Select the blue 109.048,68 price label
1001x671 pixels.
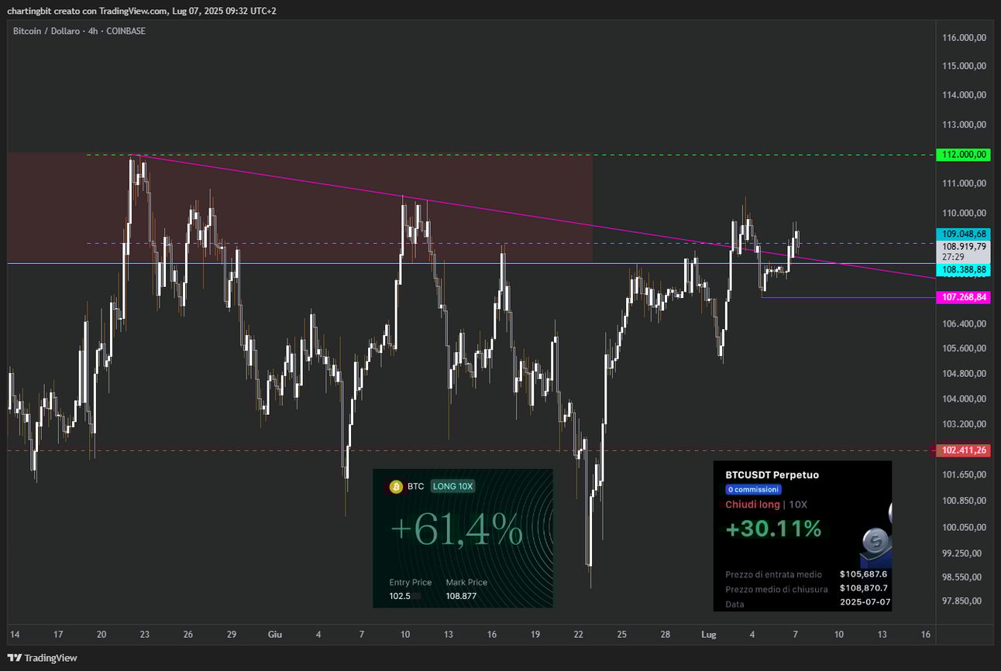964,234
